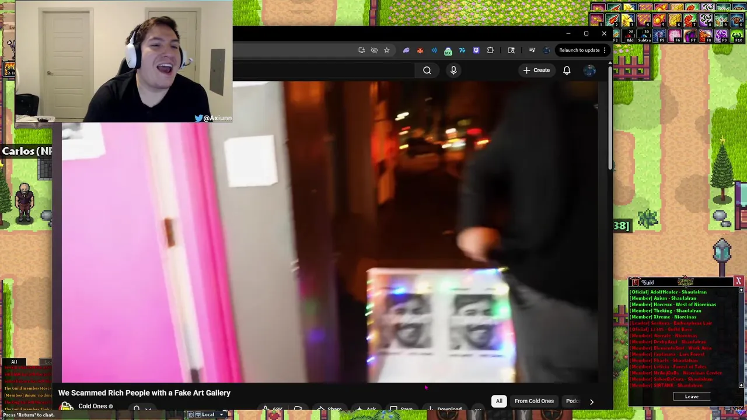This screenshot has height=420, width=747.
Task: Trigger the F7 hotkey skill
Action: click(x=690, y=36)
